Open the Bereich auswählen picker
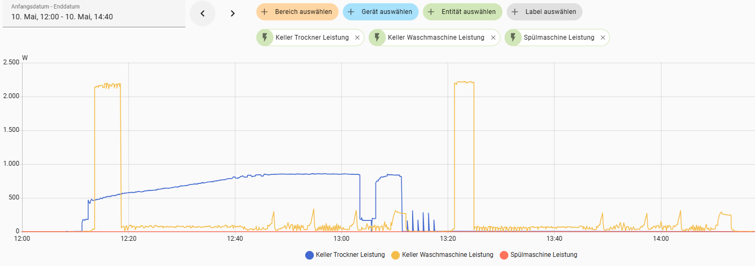755x266 pixels. tap(297, 12)
